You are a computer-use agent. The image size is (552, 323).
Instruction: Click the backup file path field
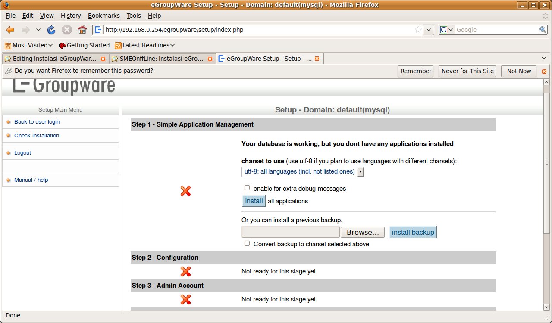(x=290, y=232)
